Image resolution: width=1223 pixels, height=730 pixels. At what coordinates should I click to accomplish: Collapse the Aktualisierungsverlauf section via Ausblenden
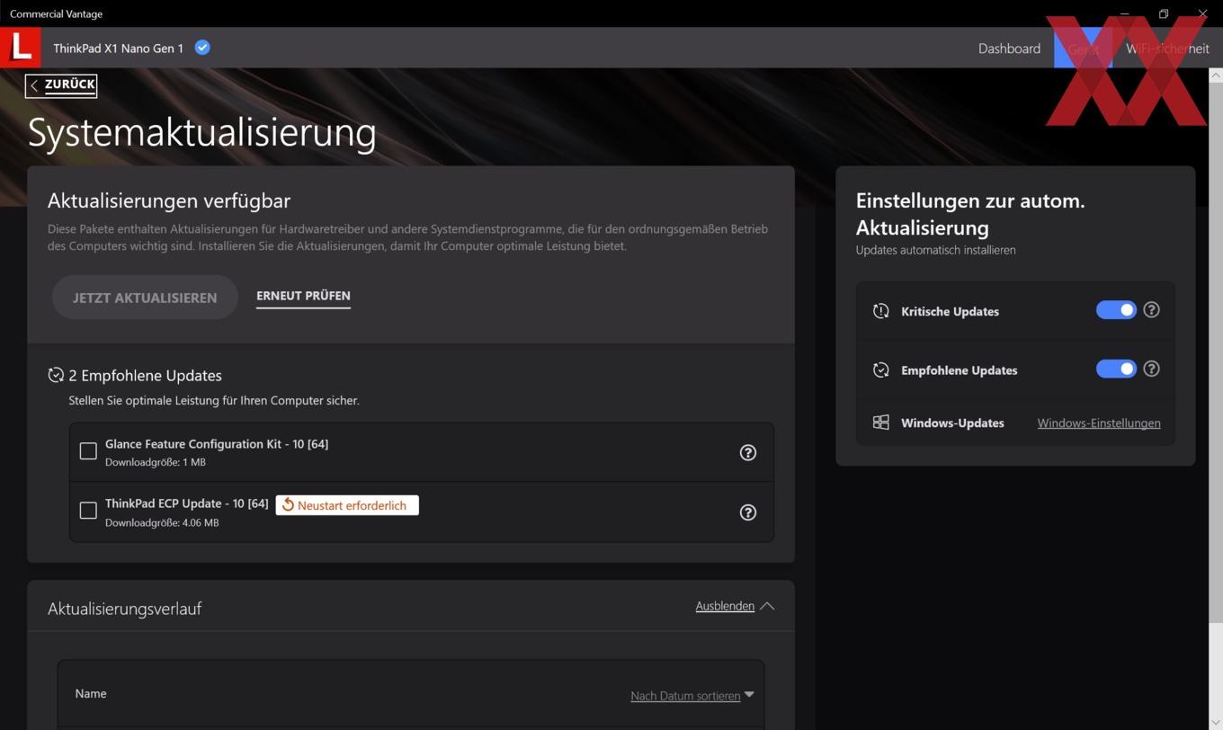coord(734,606)
